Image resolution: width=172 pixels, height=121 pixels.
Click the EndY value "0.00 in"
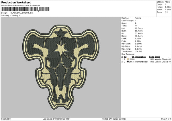click(138, 41)
